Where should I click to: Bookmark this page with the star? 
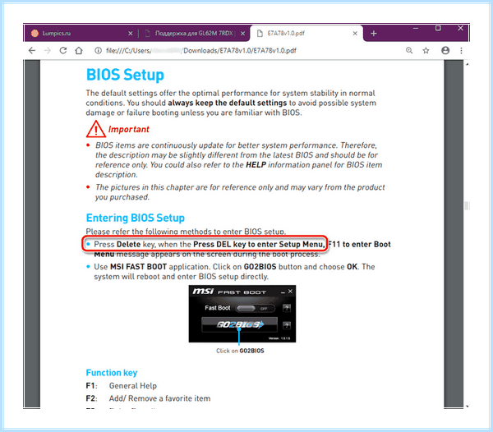click(x=426, y=51)
